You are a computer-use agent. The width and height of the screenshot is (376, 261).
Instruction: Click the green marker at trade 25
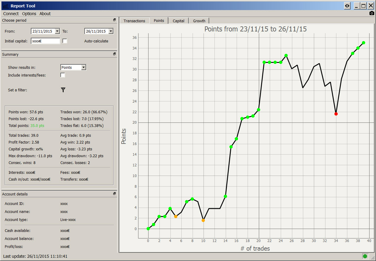tap(286, 55)
